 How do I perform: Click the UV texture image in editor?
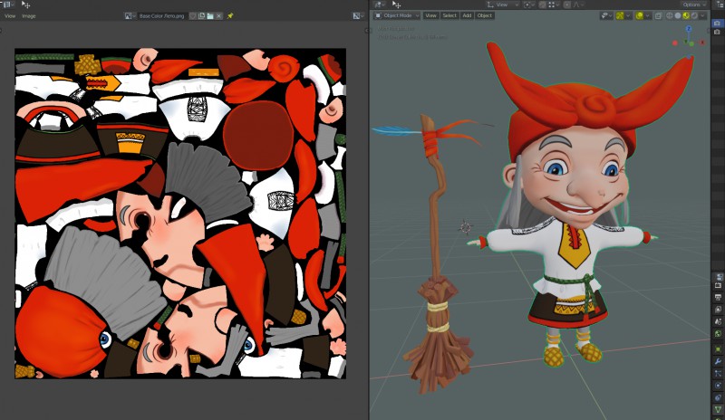point(180,214)
